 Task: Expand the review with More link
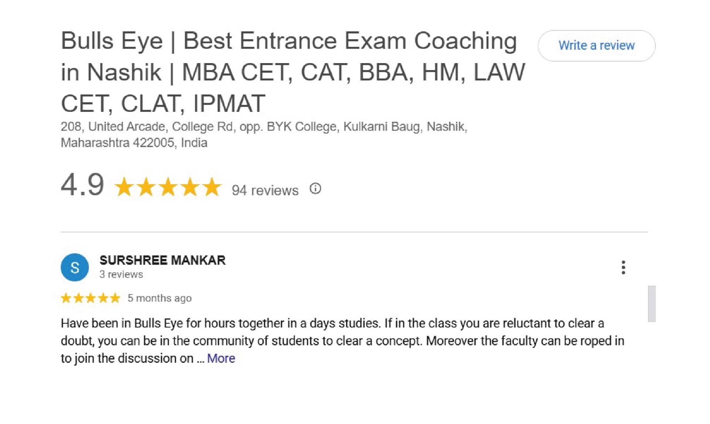pos(221,358)
